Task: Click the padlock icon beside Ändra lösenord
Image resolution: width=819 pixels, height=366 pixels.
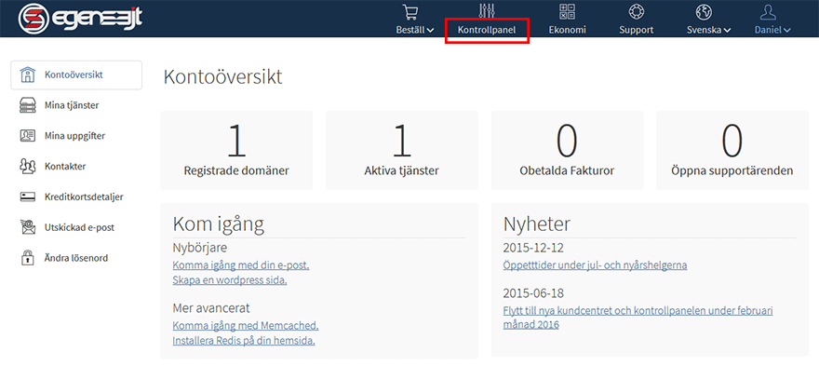Action: pyautogui.click(x=27, y=258)
